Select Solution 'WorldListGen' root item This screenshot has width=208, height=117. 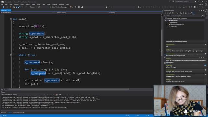tap(177, 19)
